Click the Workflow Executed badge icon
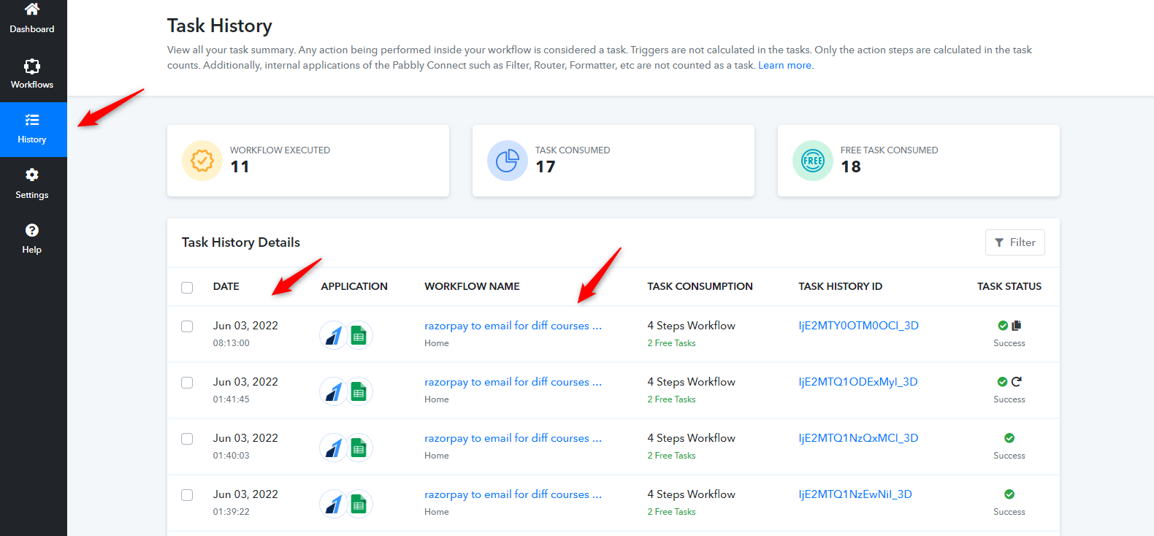Viewport: 1154px width, 536px height. (x=202, y=161)
